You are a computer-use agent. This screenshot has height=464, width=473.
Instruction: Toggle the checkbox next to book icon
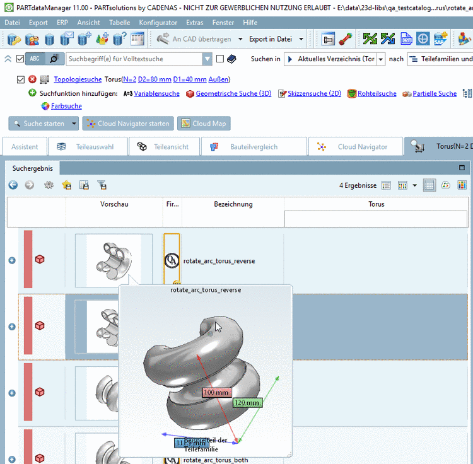[x=220, y=59]
